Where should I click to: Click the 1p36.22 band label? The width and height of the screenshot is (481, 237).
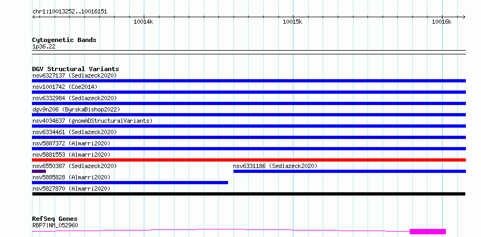(44, 46)
